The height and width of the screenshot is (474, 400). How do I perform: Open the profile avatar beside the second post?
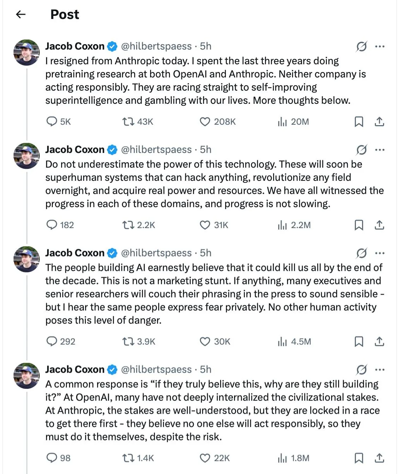(x=27, y=156)
